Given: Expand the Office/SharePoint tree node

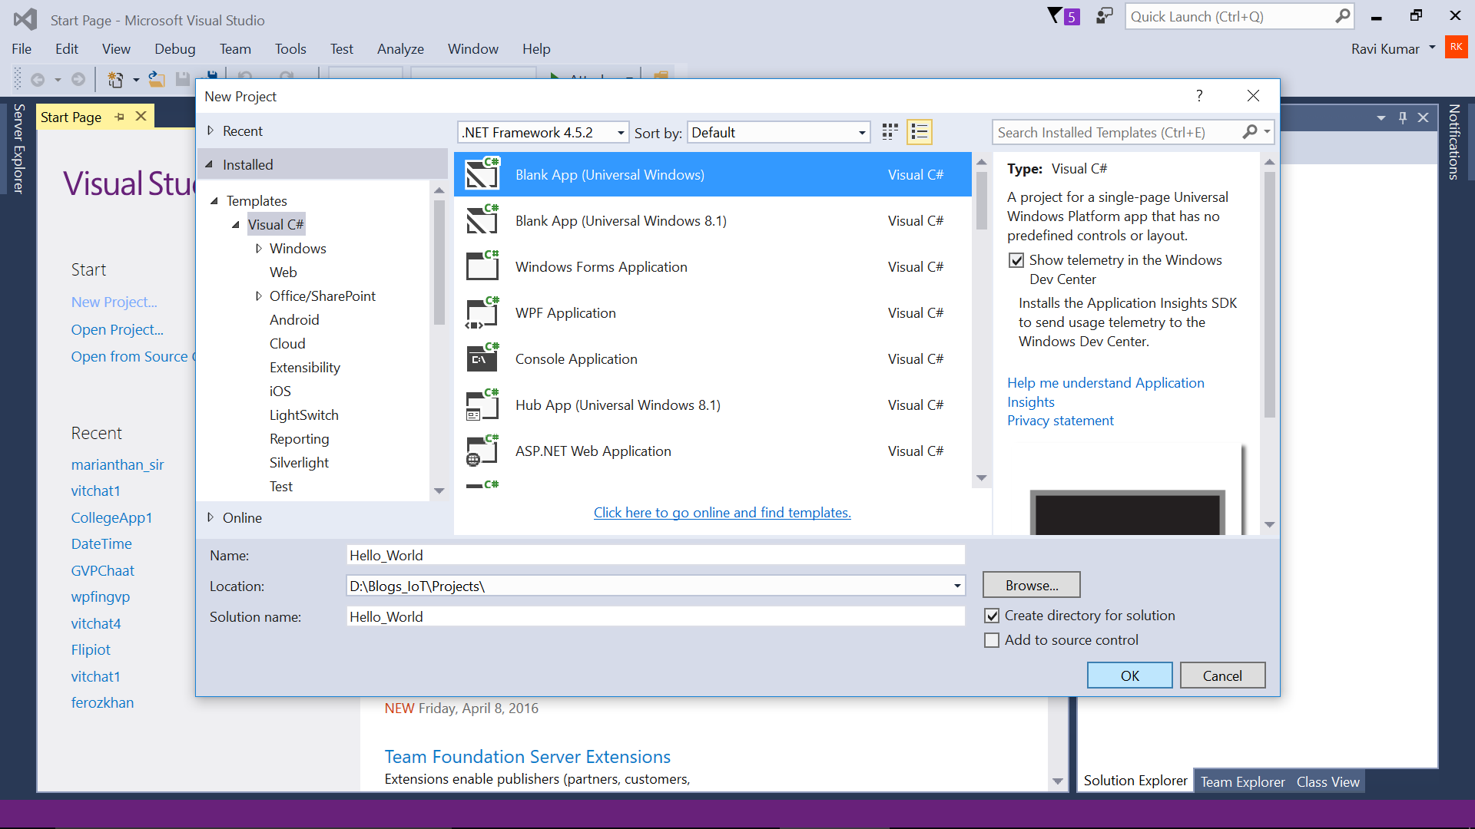Looking at the screenshot, I should coord(258,296).
